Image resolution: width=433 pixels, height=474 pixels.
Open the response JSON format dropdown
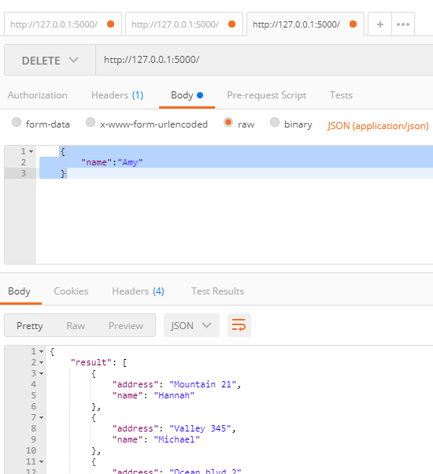point(191,325)
